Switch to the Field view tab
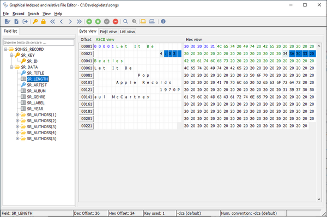 click(108, 32)
